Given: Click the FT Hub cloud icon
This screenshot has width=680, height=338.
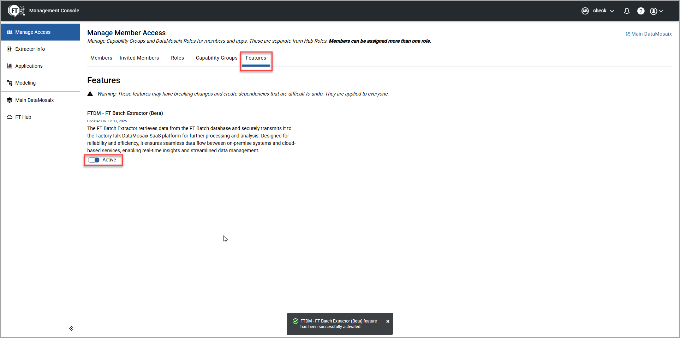Looking at the screenshot, I should [x=10, y=117].
